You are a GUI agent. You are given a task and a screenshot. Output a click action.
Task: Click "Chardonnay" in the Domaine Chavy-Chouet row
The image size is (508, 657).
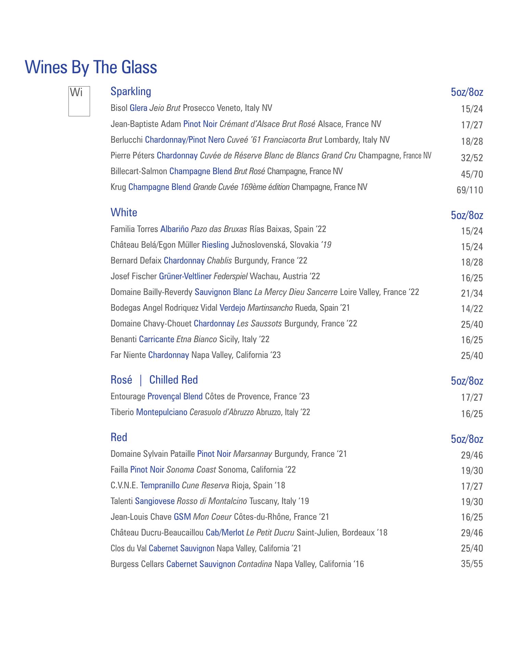214,323
